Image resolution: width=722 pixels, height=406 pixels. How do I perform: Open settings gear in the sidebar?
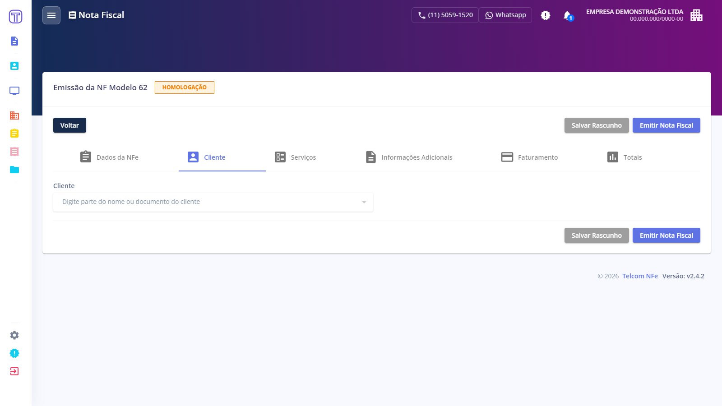click(14, 335)
